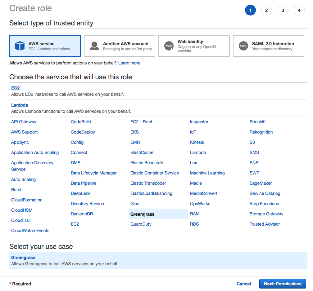This screenshot has width=313, height=291.
Task: Select IoT service
Action: [193, 132]
